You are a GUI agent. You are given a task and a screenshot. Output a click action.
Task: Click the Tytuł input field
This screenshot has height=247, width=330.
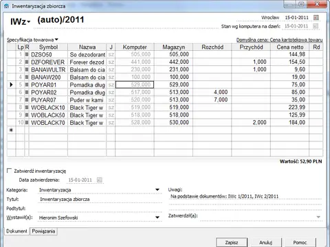point(100,199)
